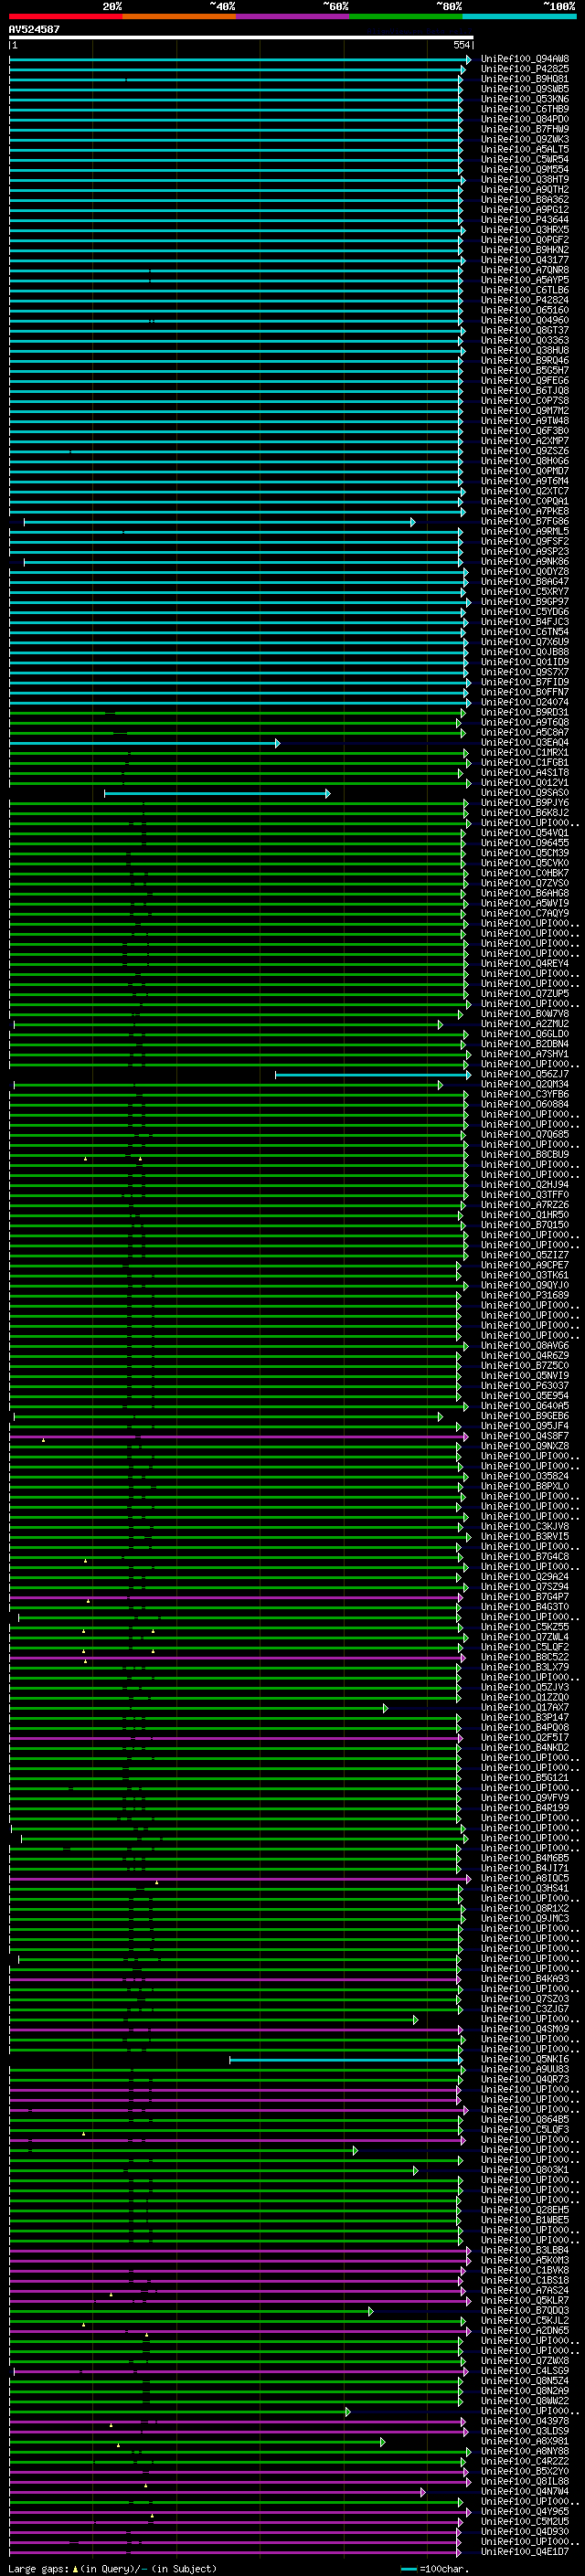Screen dimensions: 585x2576
Task: Select label UniRef100_Q9FEG6
Action: tap(525, 380)
